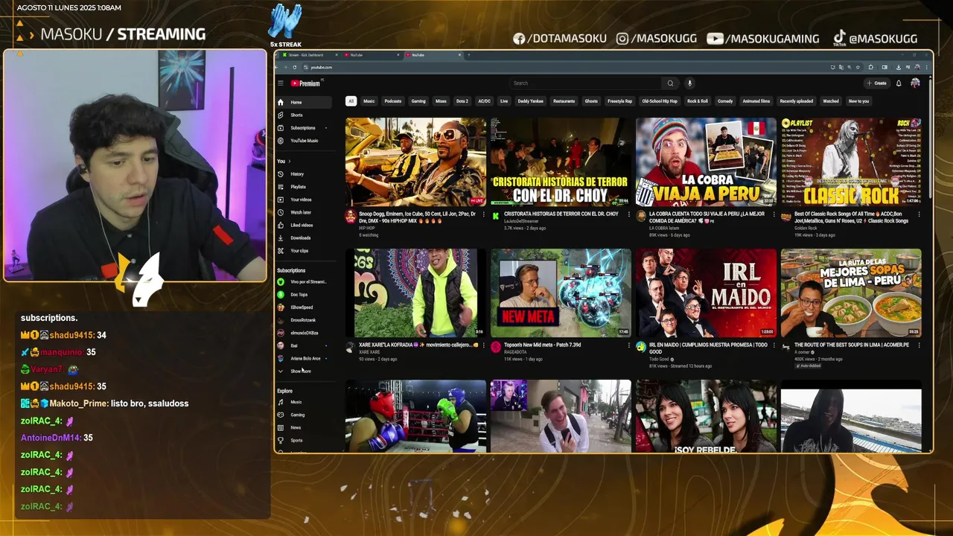Open Subscriptions in the sidebar

(304, 128)
